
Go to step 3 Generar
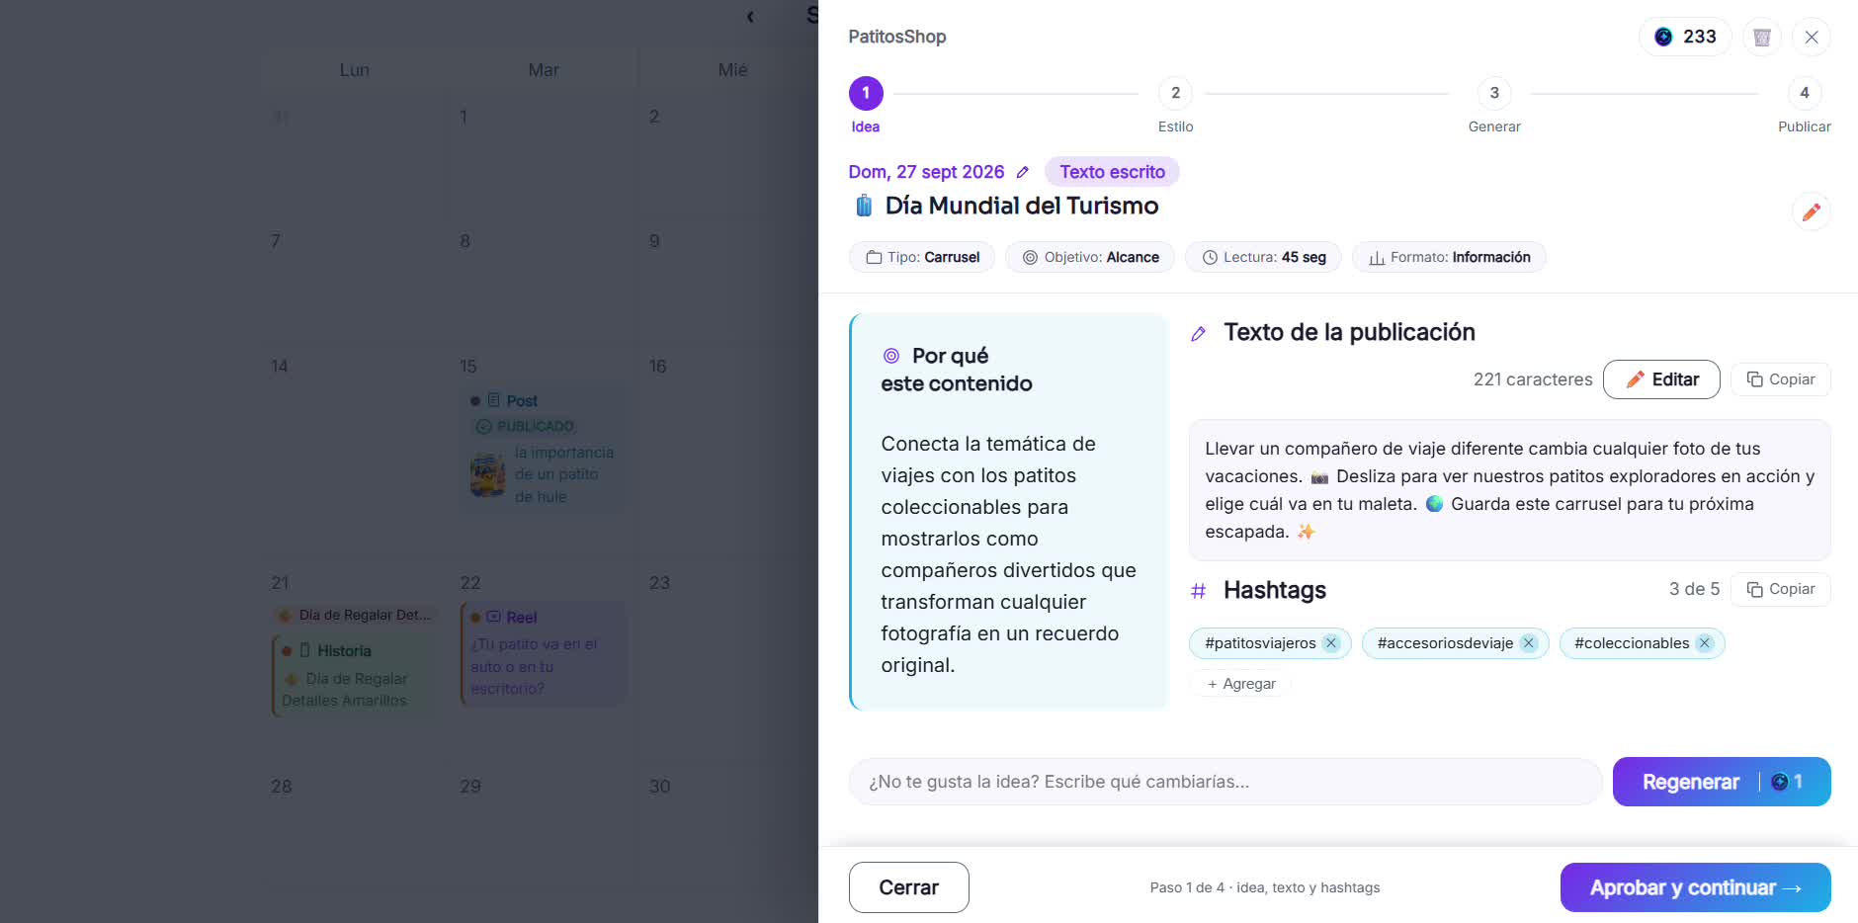coord(1494,104)
